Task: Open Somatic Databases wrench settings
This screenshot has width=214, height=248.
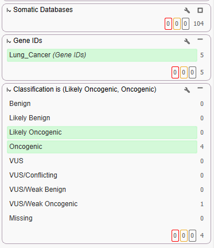Action: pyautogui.click(x=187, y=10)
